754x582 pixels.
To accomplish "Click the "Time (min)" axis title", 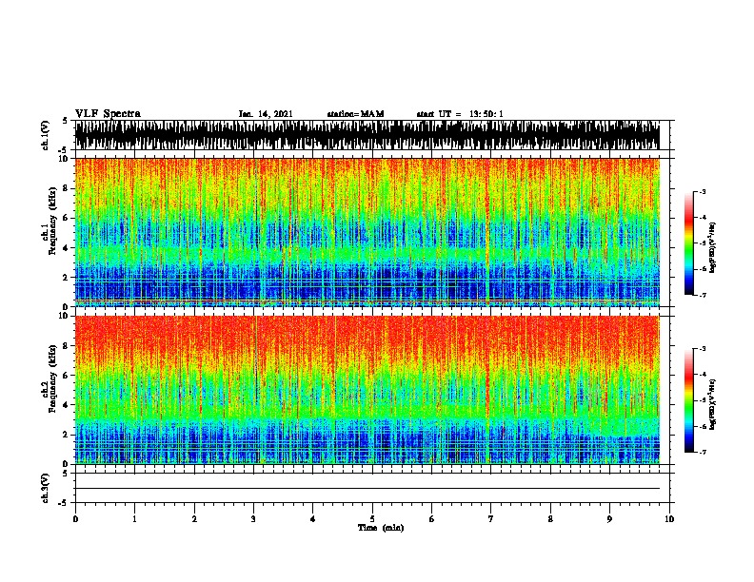I will point(381,528).
